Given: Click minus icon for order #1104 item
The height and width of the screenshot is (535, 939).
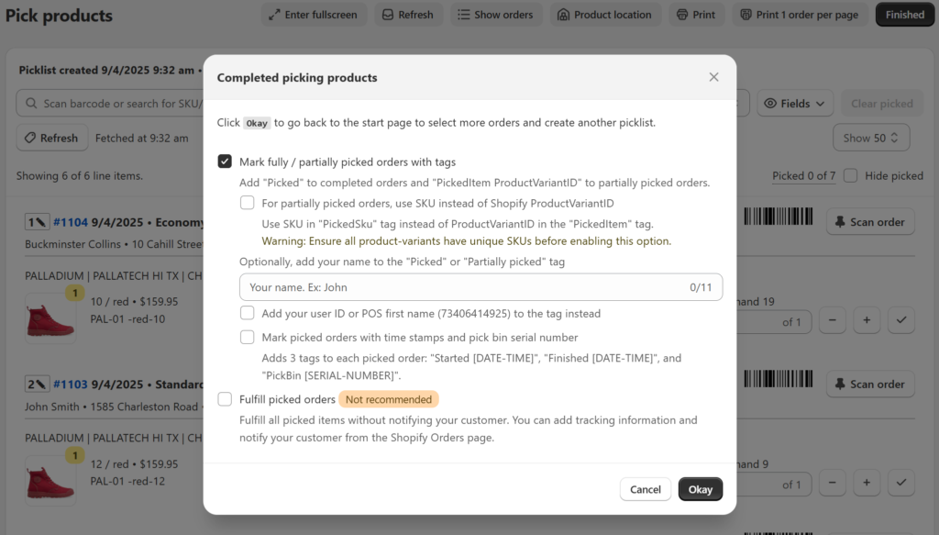Looking at the screenshot, I should point(832,320).
